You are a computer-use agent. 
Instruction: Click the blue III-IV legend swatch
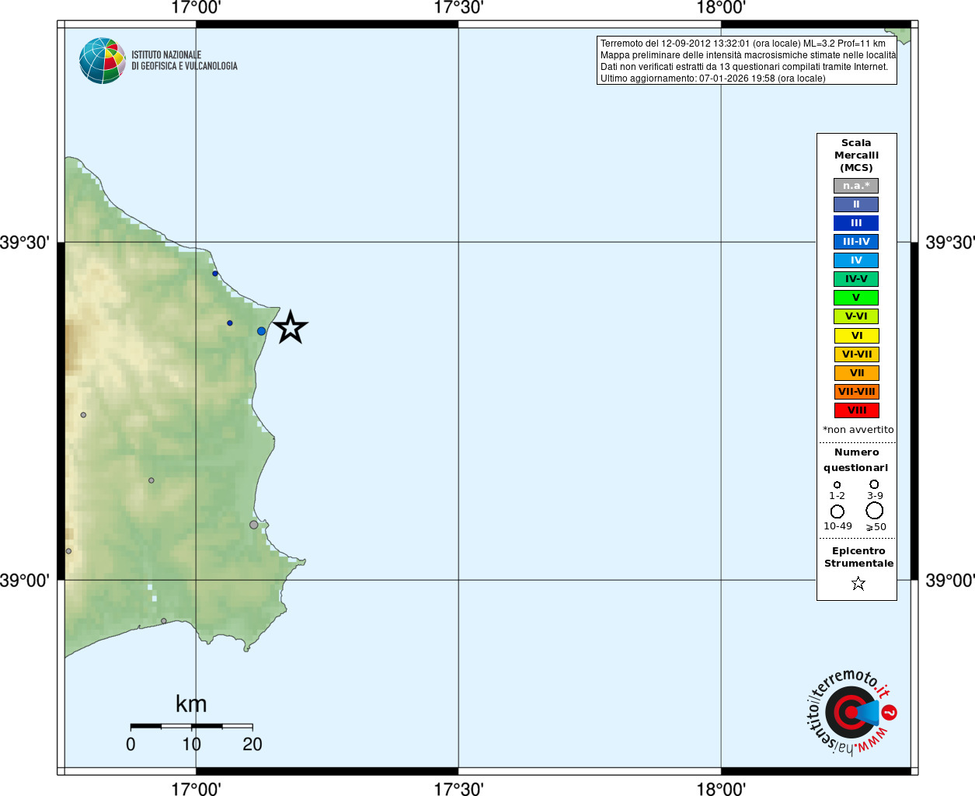(856, 242)
